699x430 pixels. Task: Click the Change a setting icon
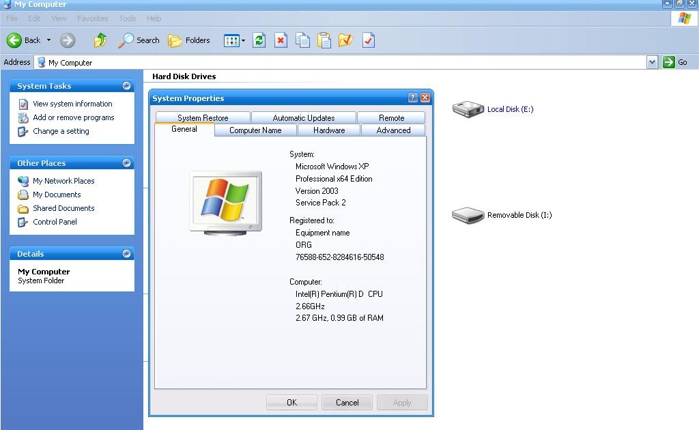point(23,132)
